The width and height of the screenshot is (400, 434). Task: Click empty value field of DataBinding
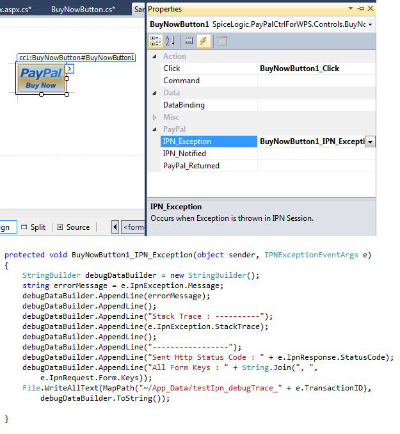[316, 105]
